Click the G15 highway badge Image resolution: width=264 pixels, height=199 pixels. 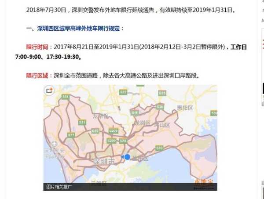tap(95, 131)
